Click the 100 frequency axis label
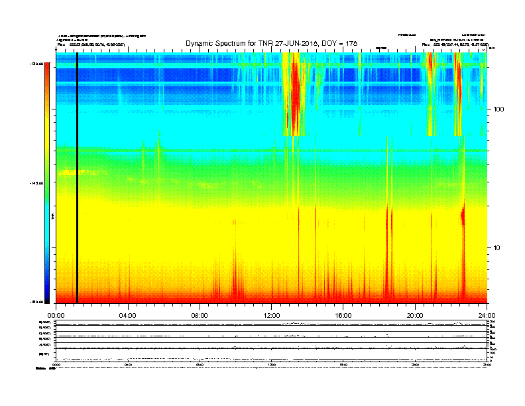Viewport: 525px width, 406px height. (498, 109)
